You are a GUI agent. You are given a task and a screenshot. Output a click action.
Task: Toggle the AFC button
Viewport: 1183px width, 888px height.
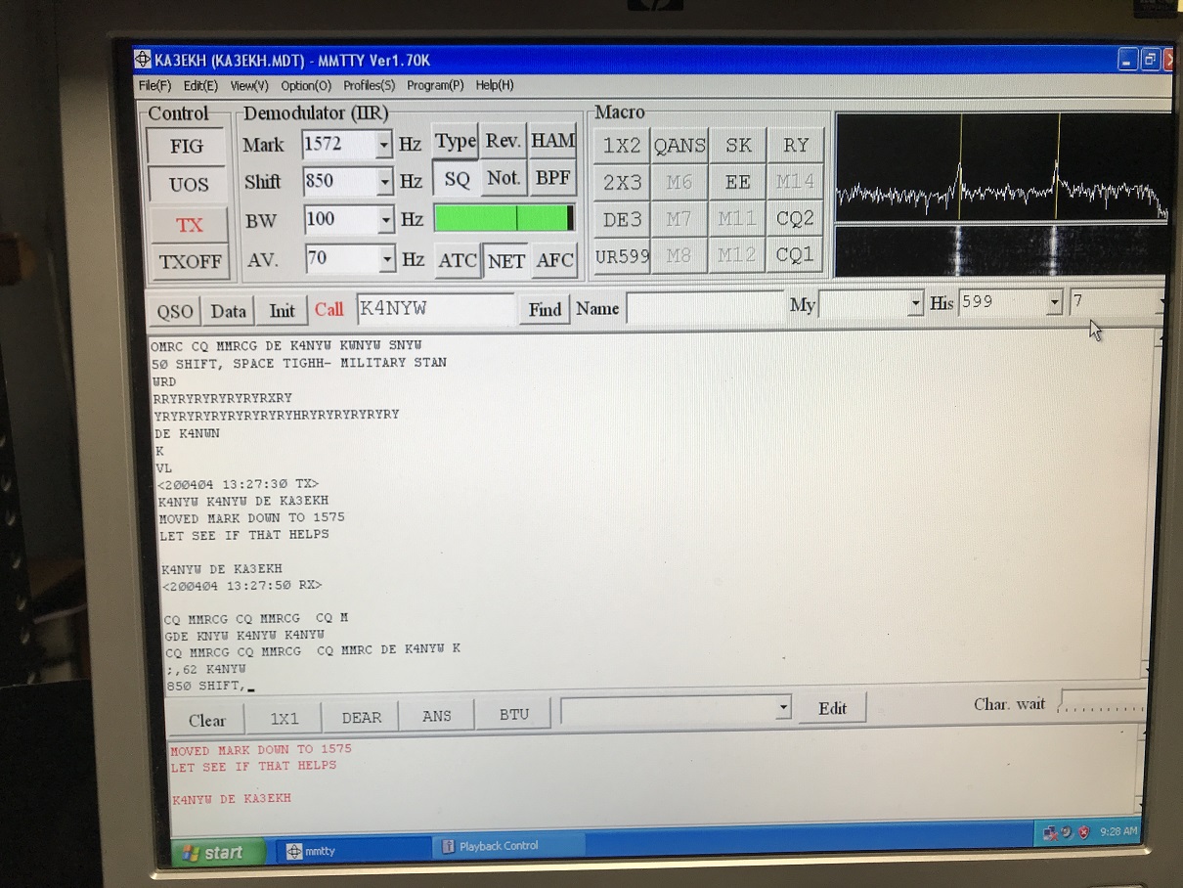pos(554,260)
